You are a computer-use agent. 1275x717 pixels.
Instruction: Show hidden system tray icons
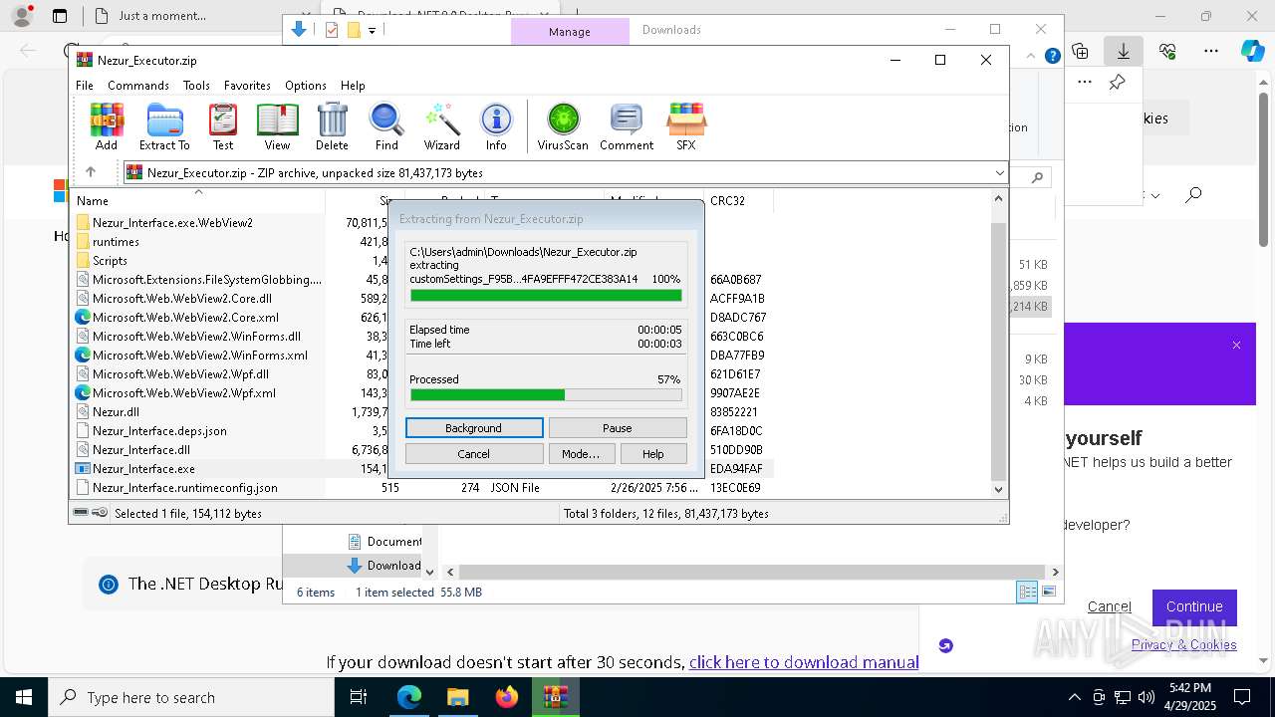click(1074, 697)
